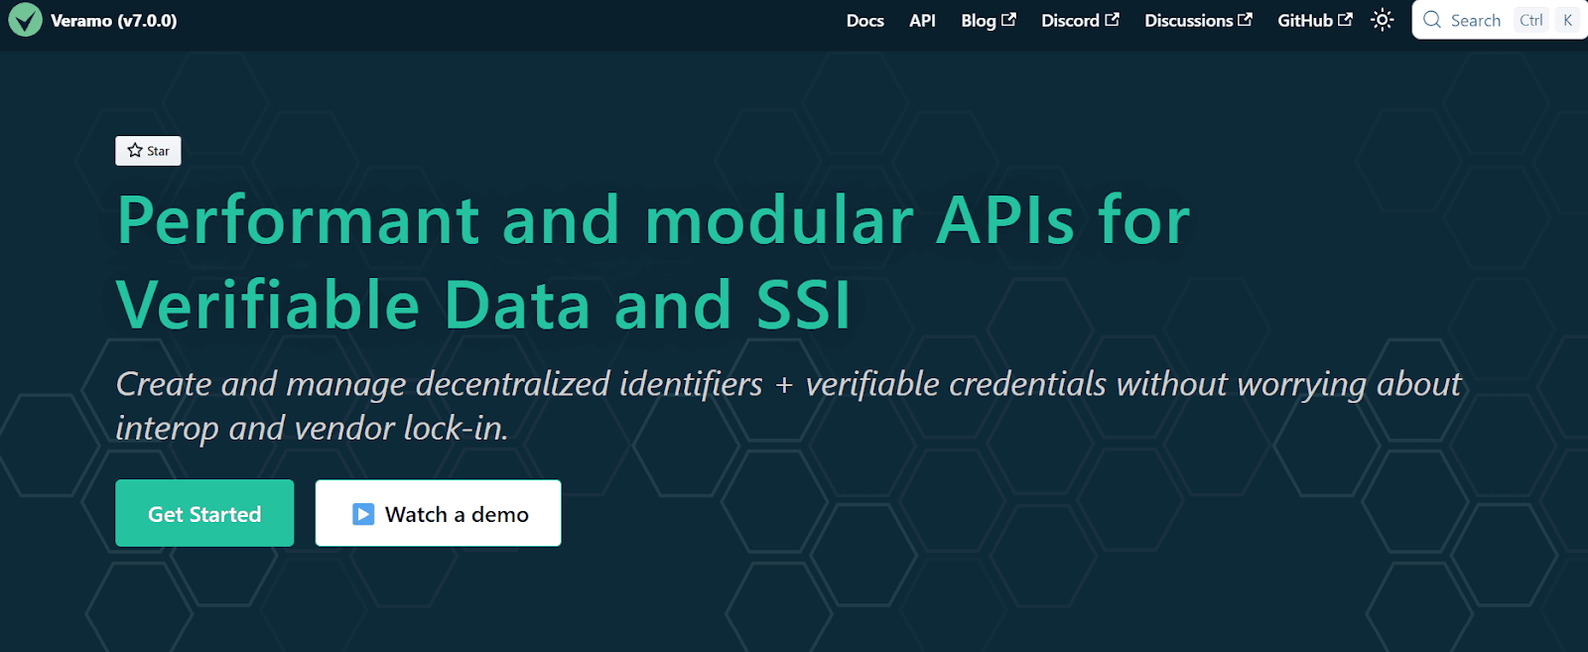This screenshot has height=652, width=1588.
Task: Click the Veramo checkmark logo icon
Action: tap(25, 20)
